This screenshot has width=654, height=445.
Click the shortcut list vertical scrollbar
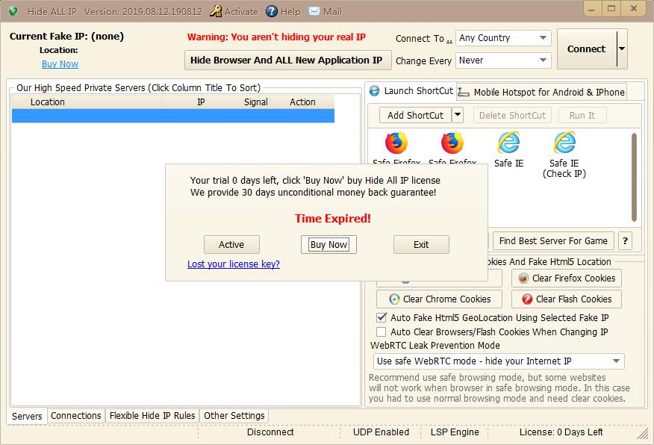(x=635, y=178)
